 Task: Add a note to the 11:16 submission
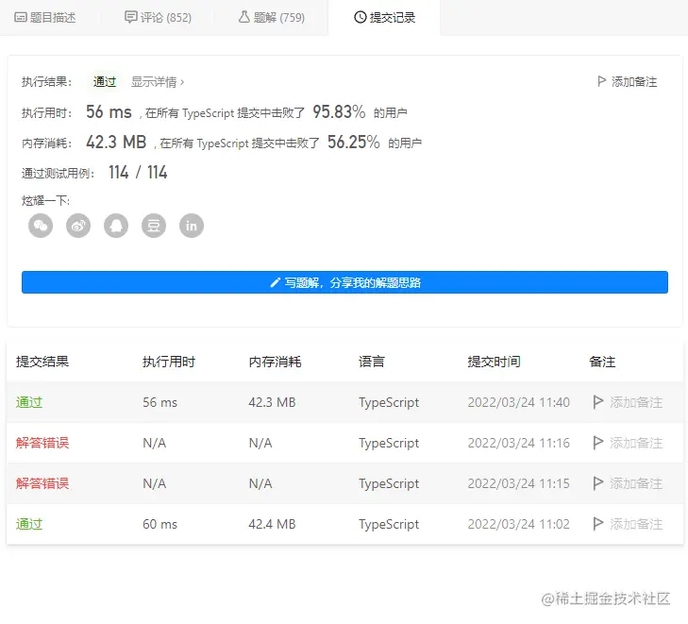pos(628,443)
